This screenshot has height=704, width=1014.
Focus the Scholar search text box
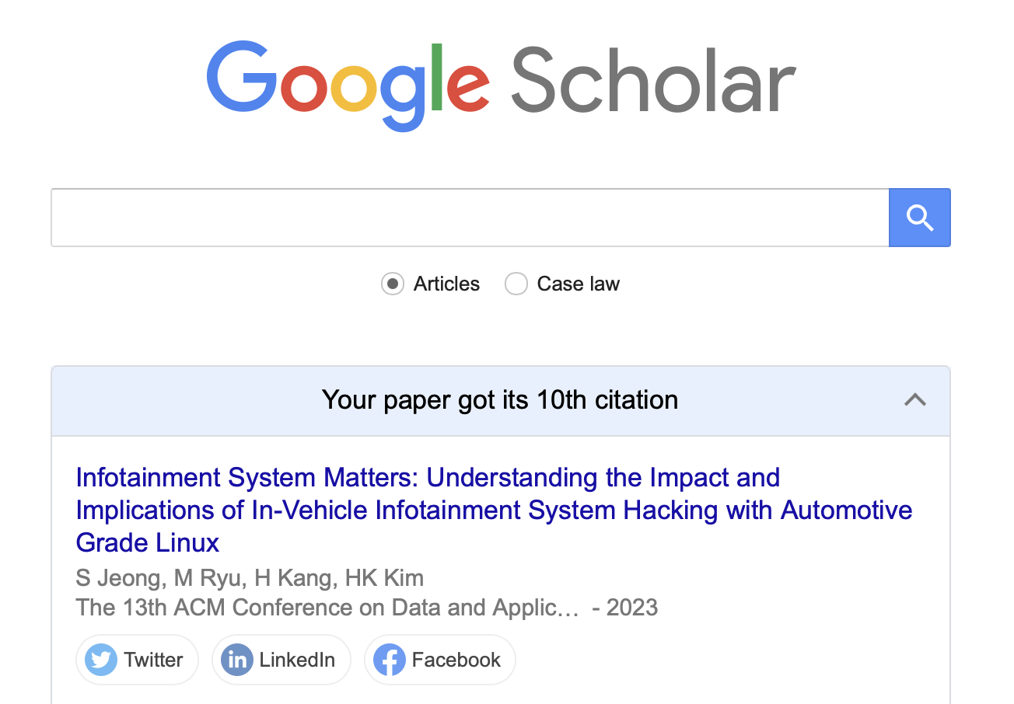pos(470,218)
